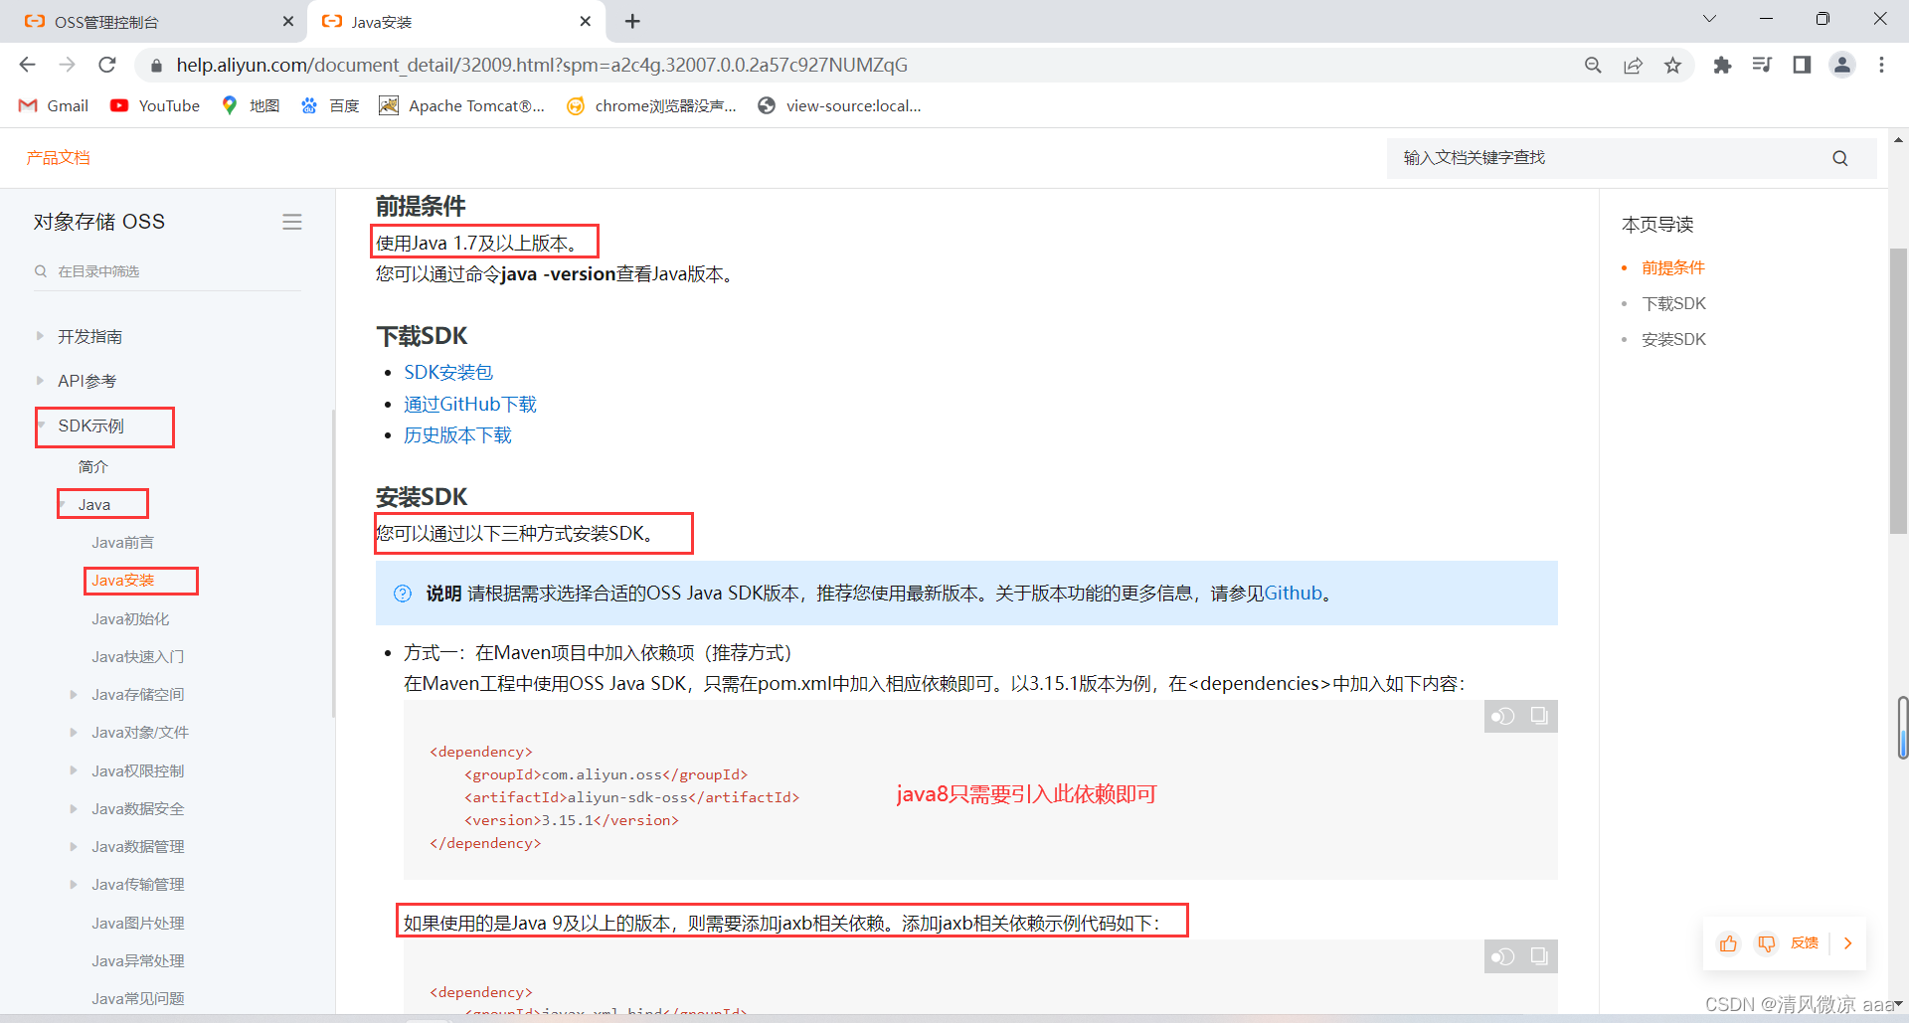Switch to the Java安装 tab

click(x=455, y=21)
